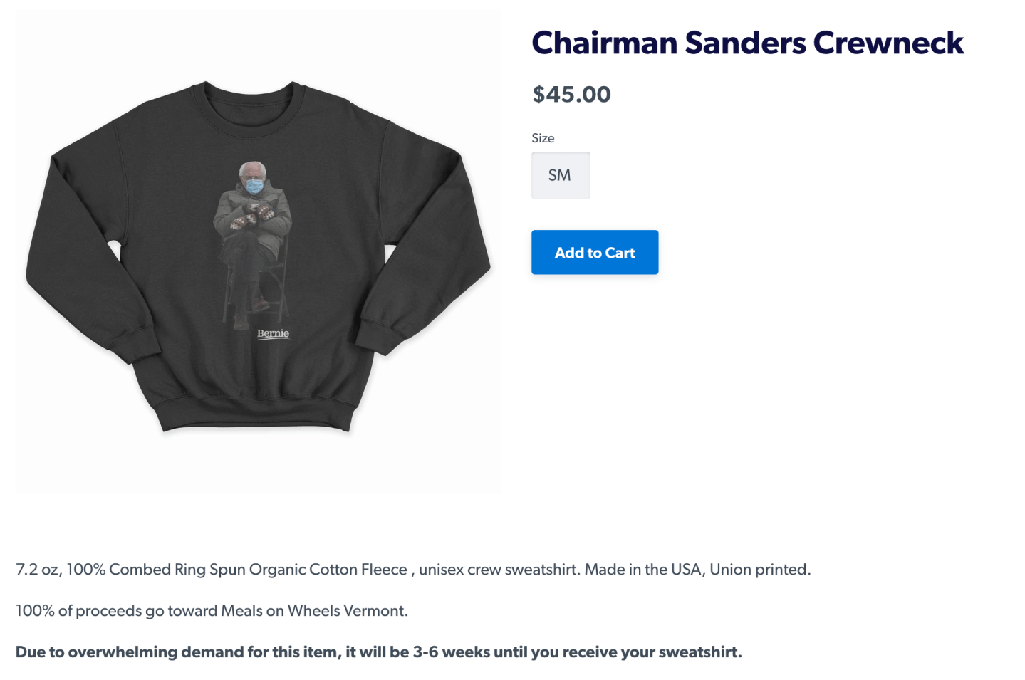Image resolution: width=1025 pixels, height=680 pixels.
Task: Click the $45.00 price
Action: pos(571,94)
